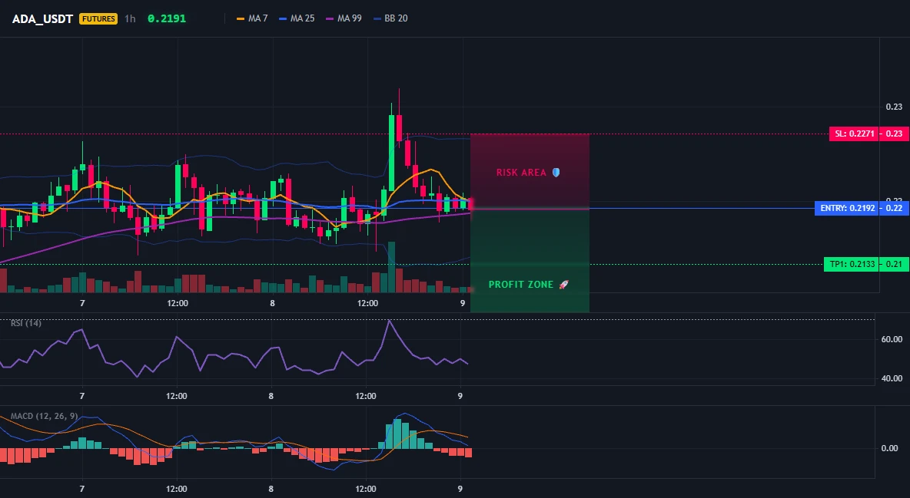Click the rocket icon beside PROFIT ZONE
This screenshot has height=498, width=910.
[x=563, y=285]
